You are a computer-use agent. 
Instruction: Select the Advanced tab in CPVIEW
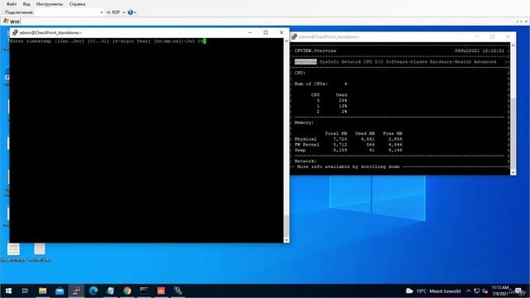coord(484,62)
